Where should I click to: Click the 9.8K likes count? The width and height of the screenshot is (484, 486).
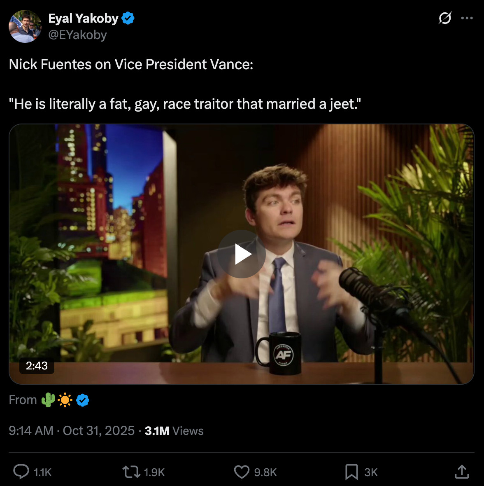pos(265,472)
